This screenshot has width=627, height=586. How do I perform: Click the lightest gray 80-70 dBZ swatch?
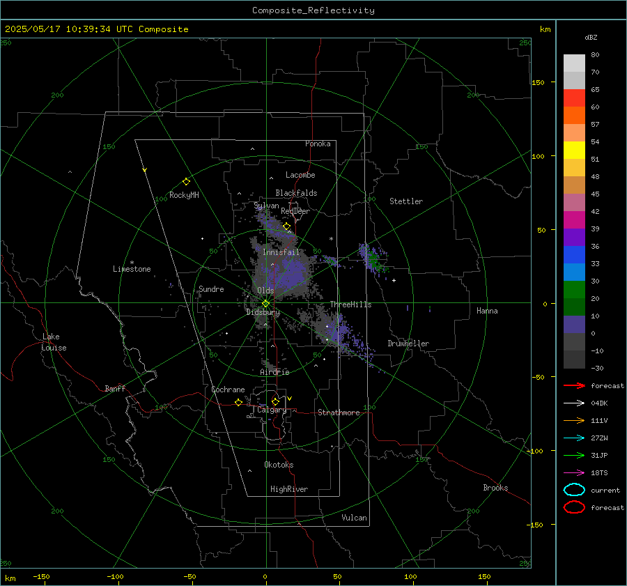[574, 63]
